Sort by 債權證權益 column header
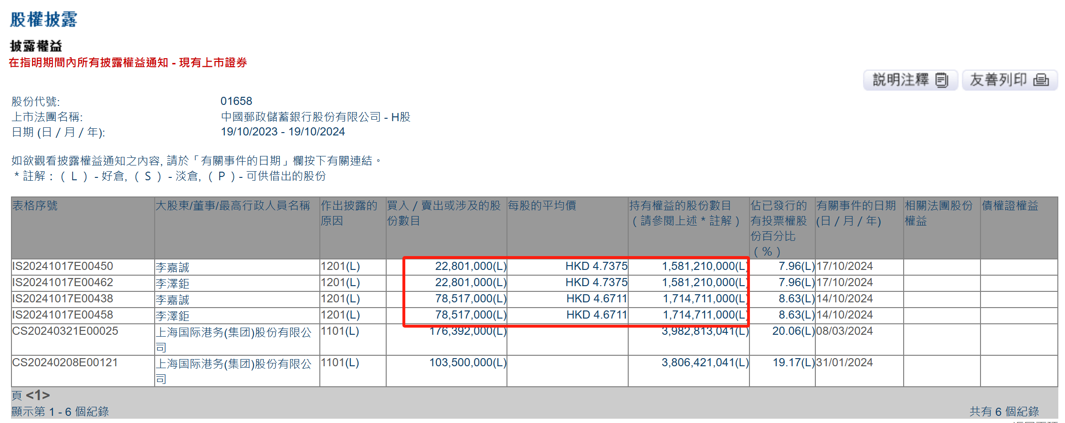This screenshot has height=423, width=1065. 1010,206
